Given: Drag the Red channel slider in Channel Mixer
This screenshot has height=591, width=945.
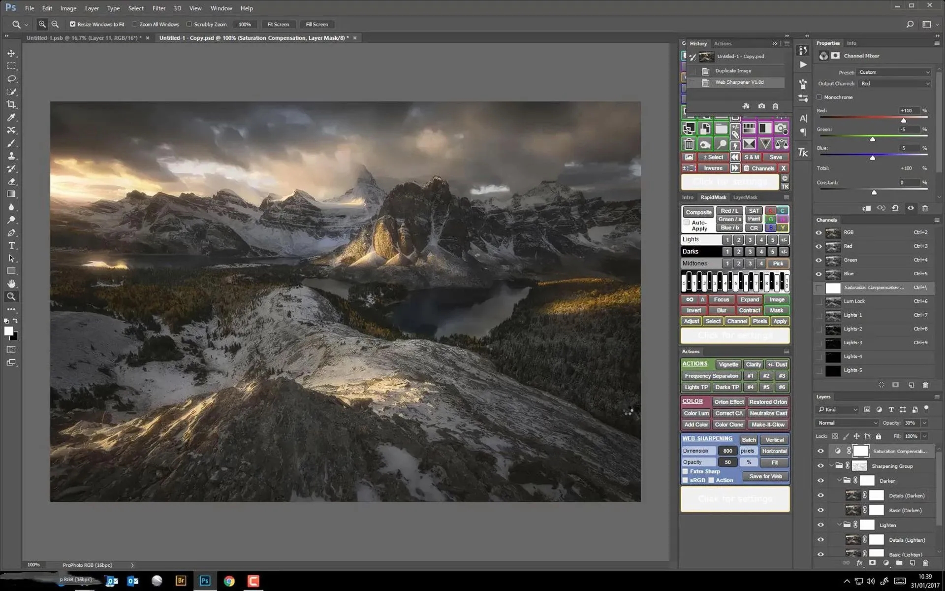Looking at the screenshot, I should [x=903, y=120].
